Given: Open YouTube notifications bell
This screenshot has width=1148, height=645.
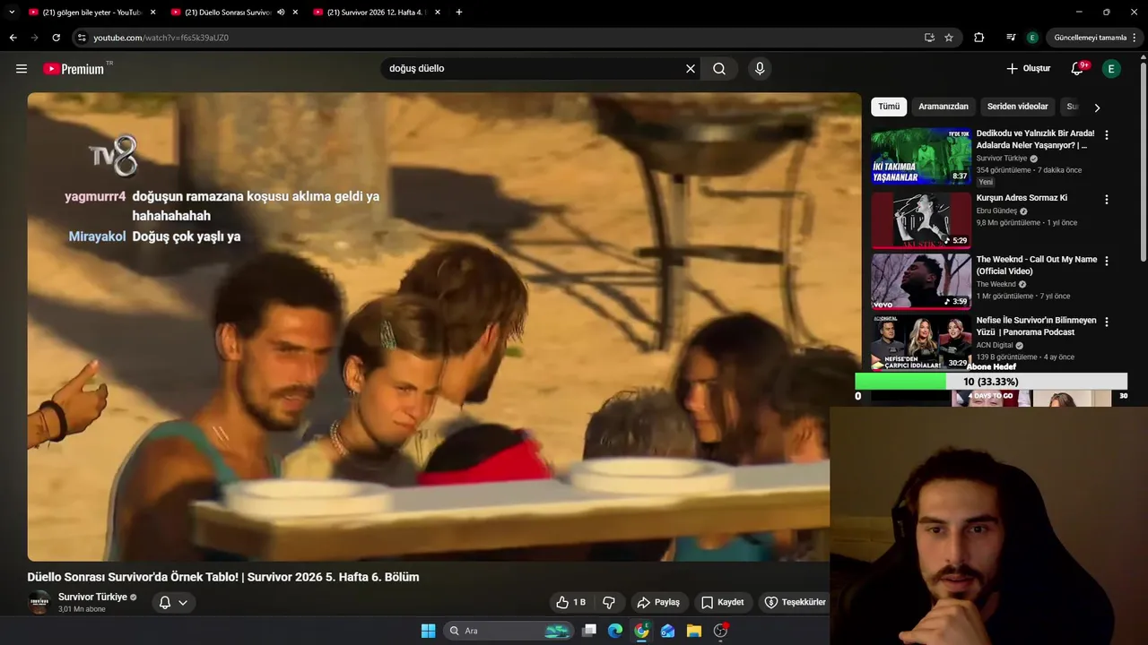Looking at the screenshot, I should point(1079,68).
